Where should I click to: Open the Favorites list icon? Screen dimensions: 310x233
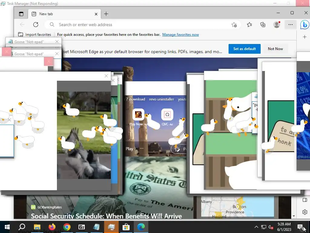click(249, 25)
